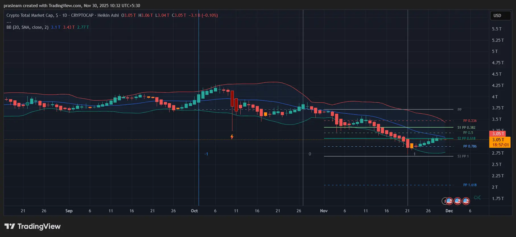Click the orange 3.05 T countdown price label
Image resolution: width=516 pixels, height=237 pixels.
(500, 142)
